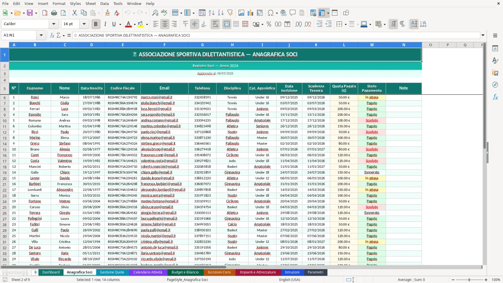Screen dimensions: 503x283
Task: Toggle underline formatting
Action: coord(114,24)
